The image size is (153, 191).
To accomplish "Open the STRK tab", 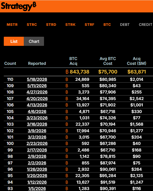I will click(70, 25).
